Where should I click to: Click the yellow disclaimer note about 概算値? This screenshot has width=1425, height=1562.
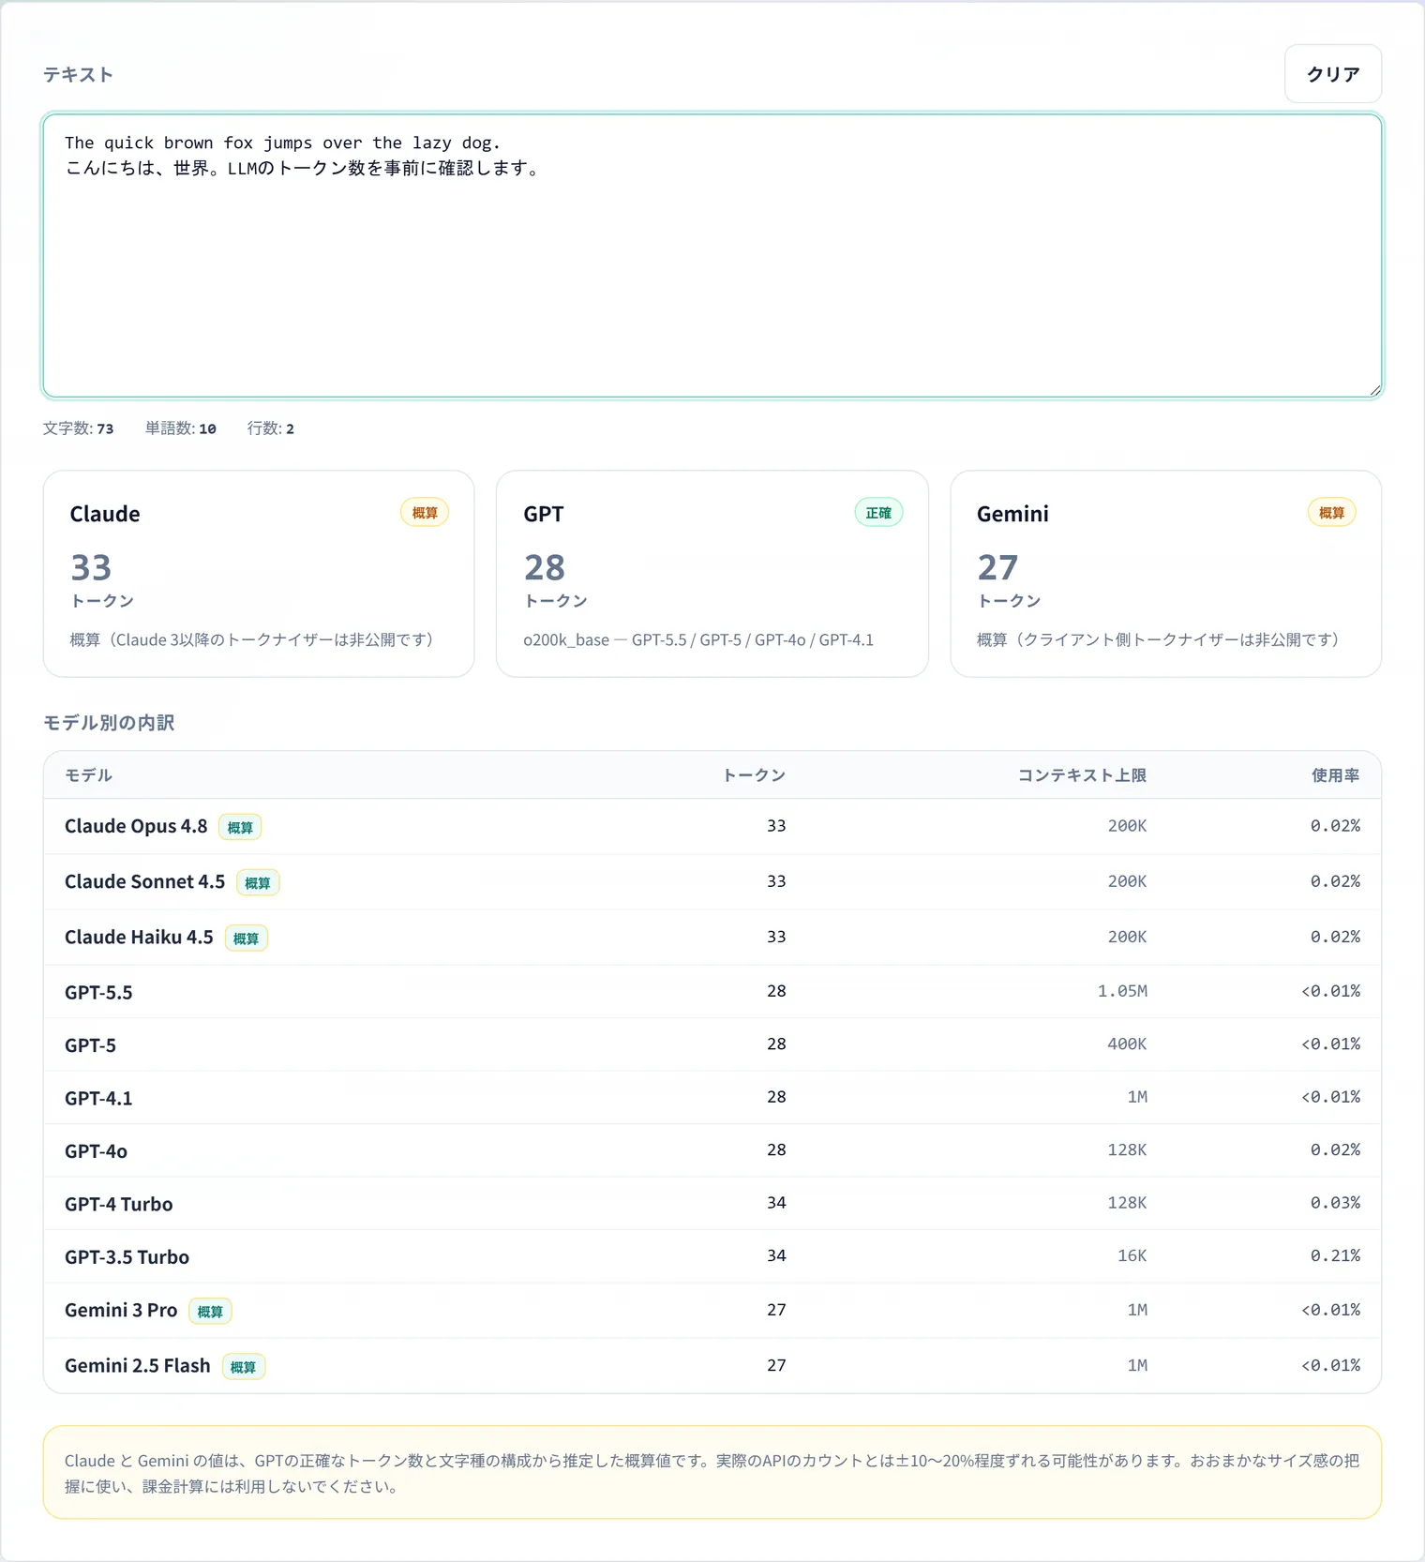[x=712, y=1472]
